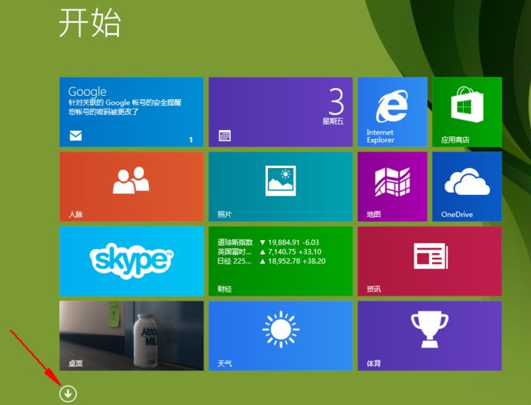Launch the 地图 Maps tile
Image resolution: width=531 pixels, height=405 pixels.
392,186
